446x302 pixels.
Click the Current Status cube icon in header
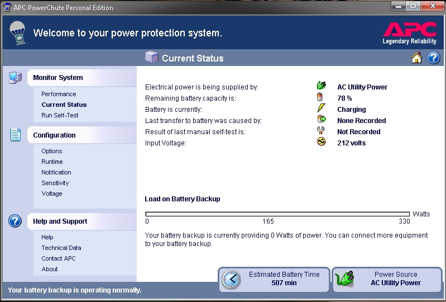click(x=151, y=57)
